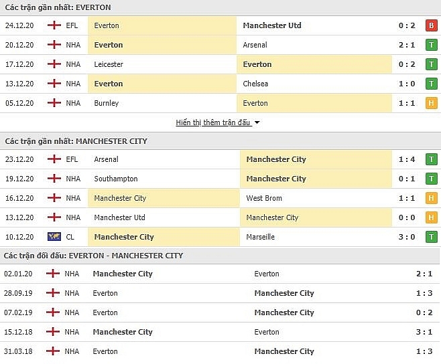Click the orange H badge for Manchester Utd vs Manchester City 0:0

[431, 217]
